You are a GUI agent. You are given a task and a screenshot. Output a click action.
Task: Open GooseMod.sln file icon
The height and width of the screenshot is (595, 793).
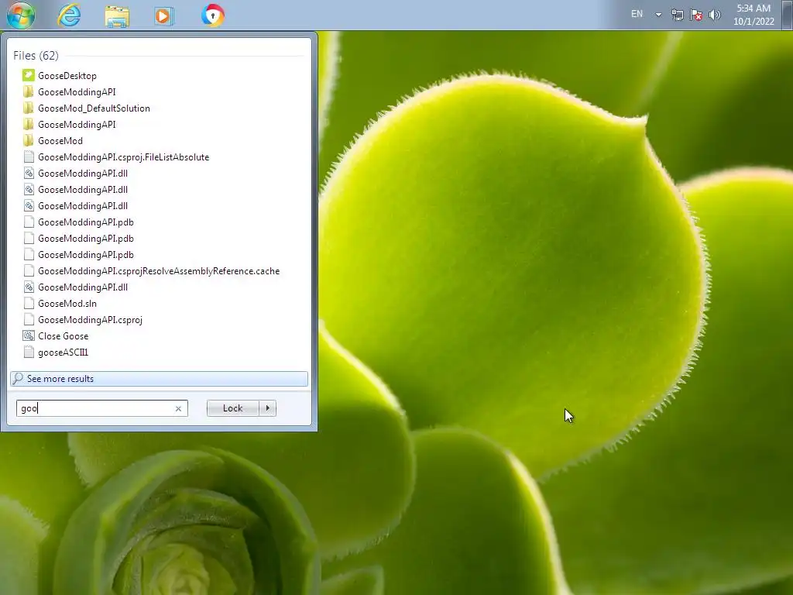tap(29, 303)
